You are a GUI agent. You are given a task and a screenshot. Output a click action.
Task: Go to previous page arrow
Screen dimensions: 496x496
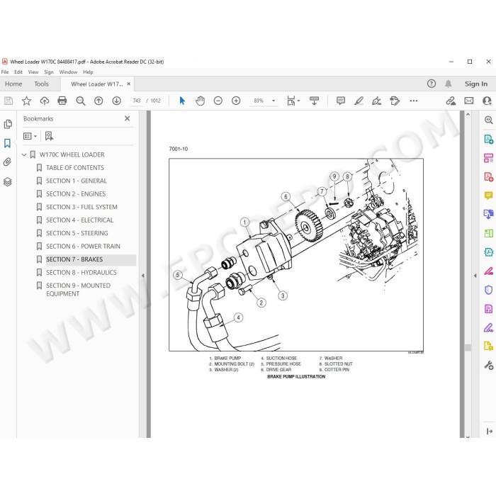[x=98, y=101]
